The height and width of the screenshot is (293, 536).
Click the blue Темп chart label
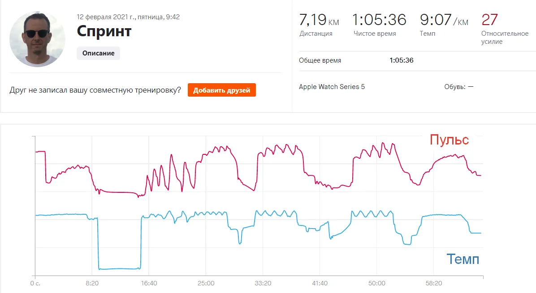coord(463,259)
